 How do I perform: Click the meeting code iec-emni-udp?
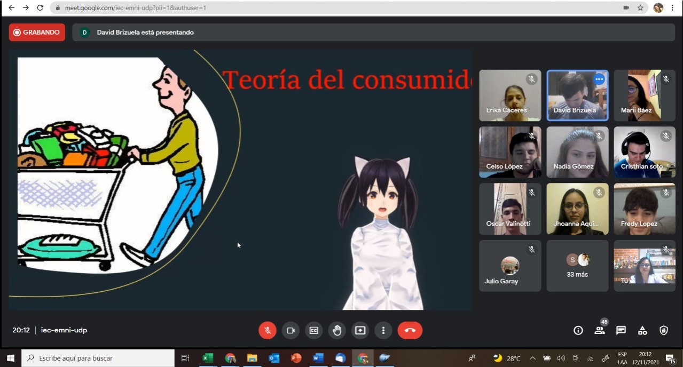click(64, 330)
